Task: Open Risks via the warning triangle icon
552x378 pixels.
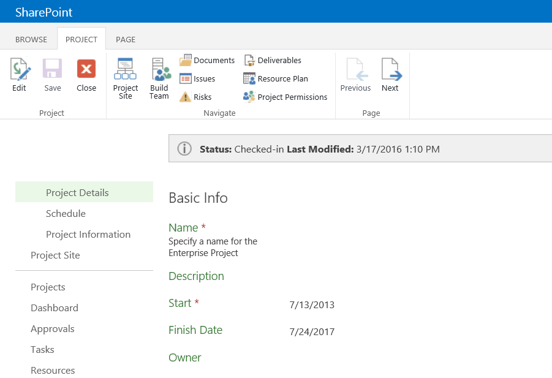Action: coord(186,97)
